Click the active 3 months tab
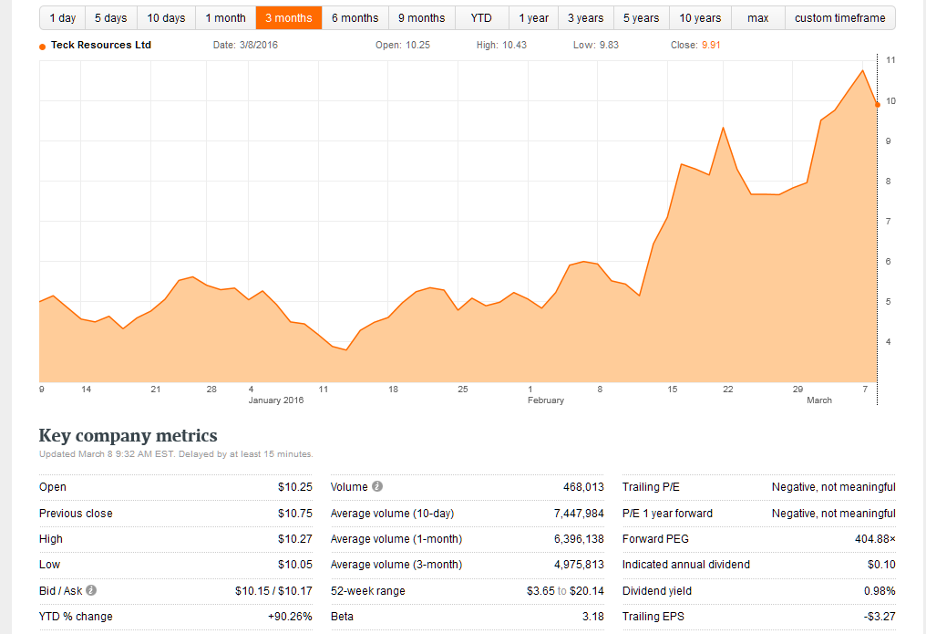This screenshot has width=926, height=634. click(289, 18)
